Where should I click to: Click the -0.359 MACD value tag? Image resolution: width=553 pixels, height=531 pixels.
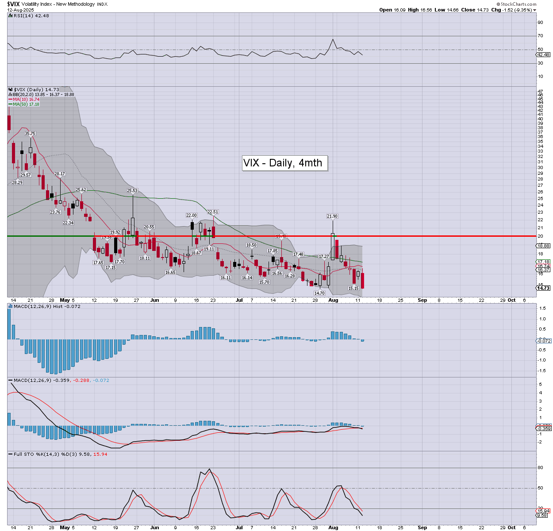(544, 428)
